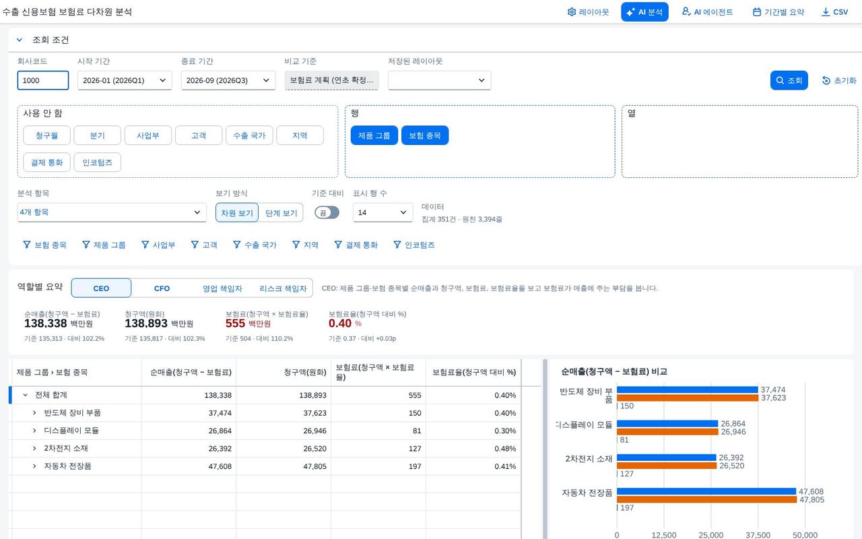Viewport: 862px width, 539px height.
Task: Open the 인코텀즈 filter
Action: (414, 245)
